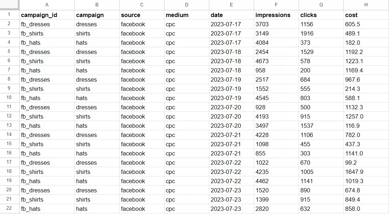Viewport: 389px width, 214px height.
Task: Select cell with clicks value 1537
Action: (321, 126)
